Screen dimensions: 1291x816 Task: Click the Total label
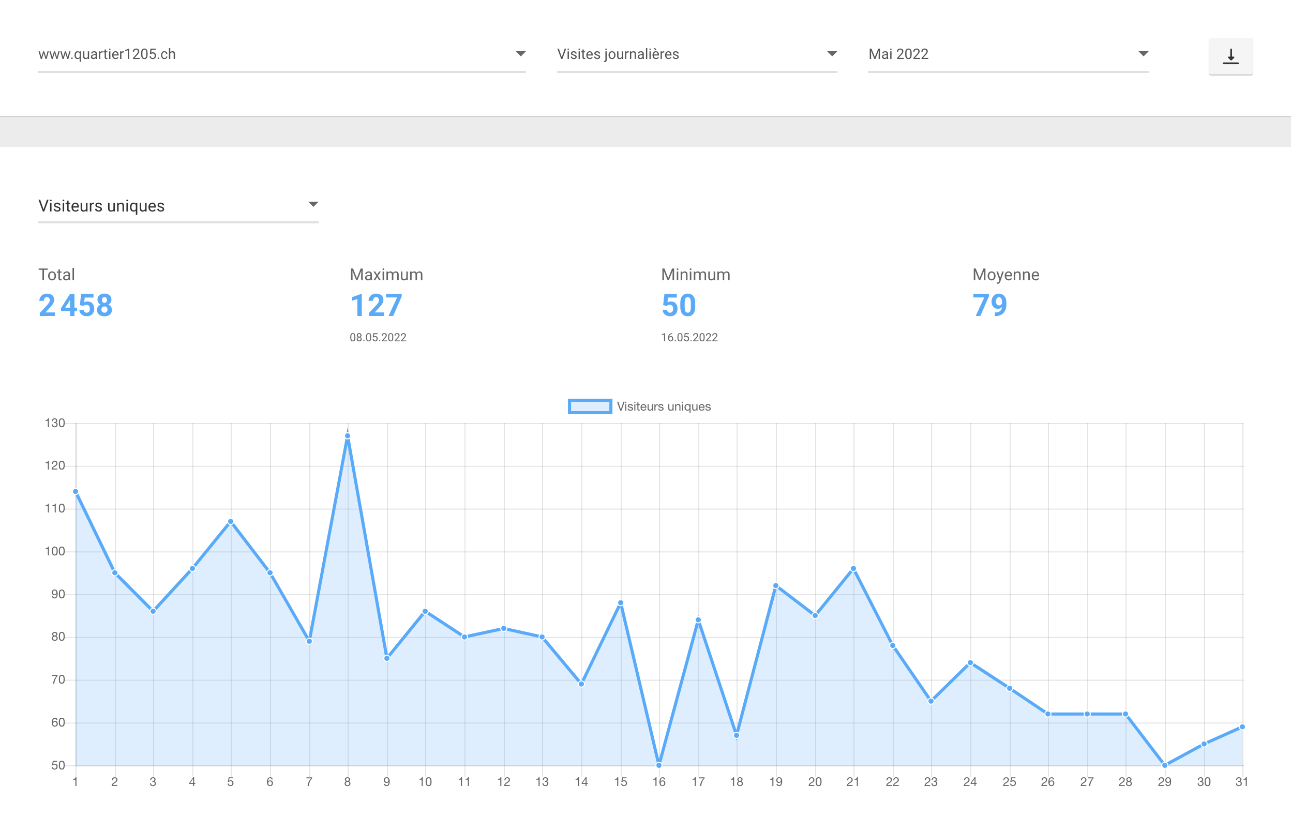56,275
